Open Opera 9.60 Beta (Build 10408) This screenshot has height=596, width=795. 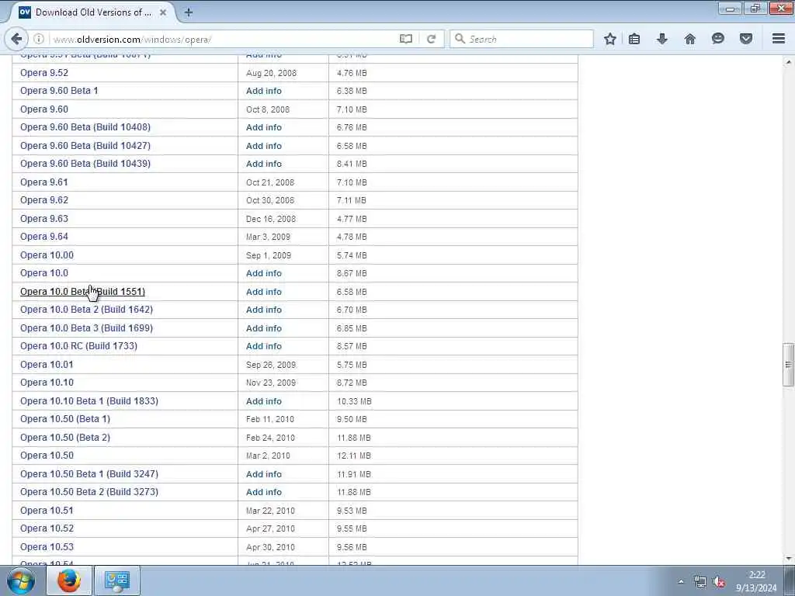click(85, 127)
